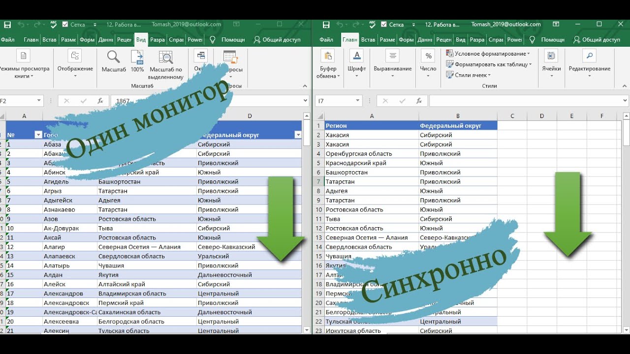Select cell Хакасия in row 2 right window
The width and height of the screenshot is (630, 354).
click(x=372, y=135)
